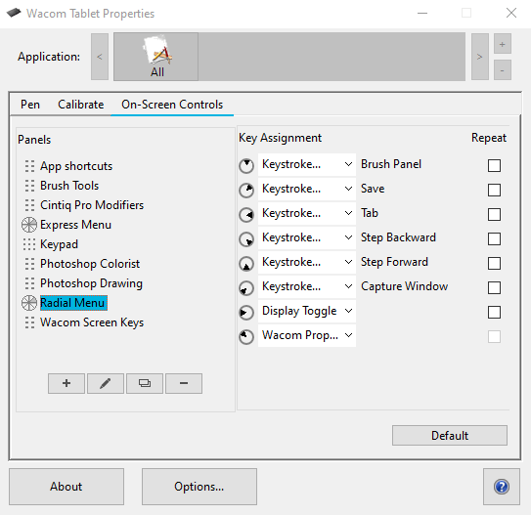
Task: Open the Wacom Prop... dropdown
Action: tap(307, 335)
